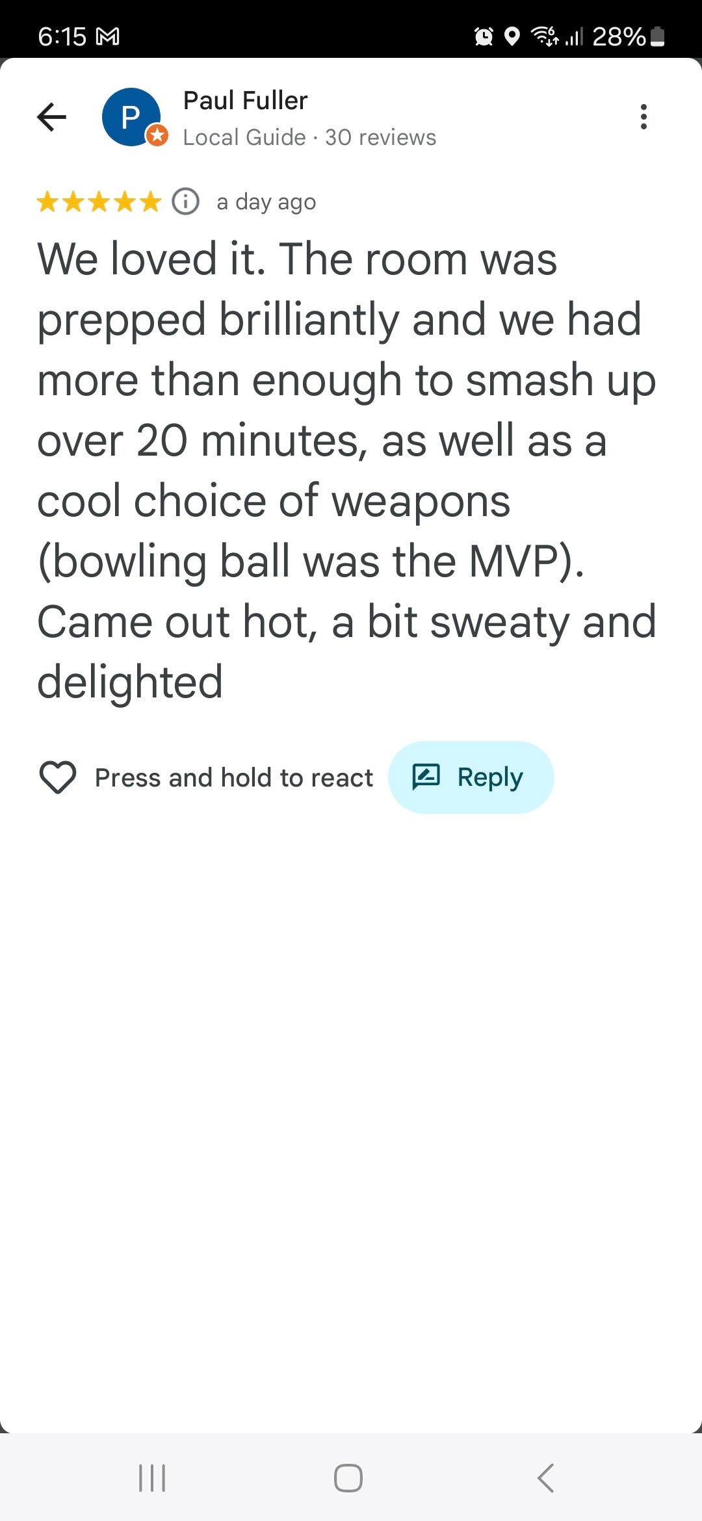Tap the location icon in status bar
This screenshot has width=702, height=1521.
512,36
